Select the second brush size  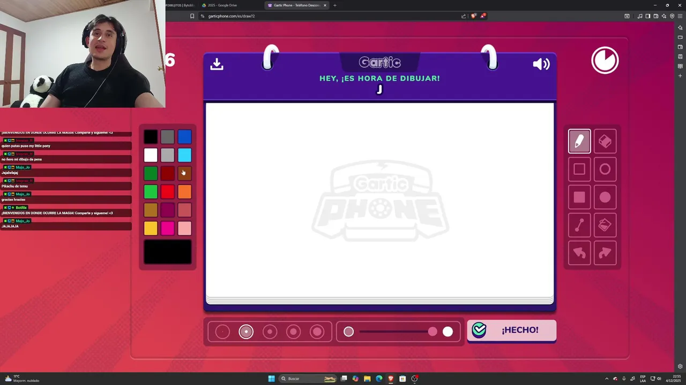(x=246, y=332)
